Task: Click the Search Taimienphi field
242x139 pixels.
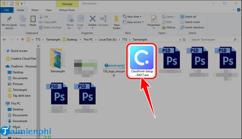Action: pos(214,40)
